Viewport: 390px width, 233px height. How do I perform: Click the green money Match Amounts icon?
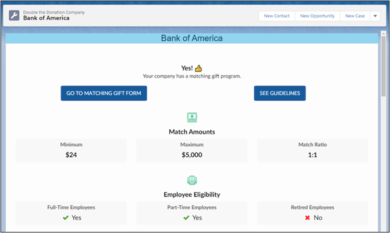tap(192, 117)
